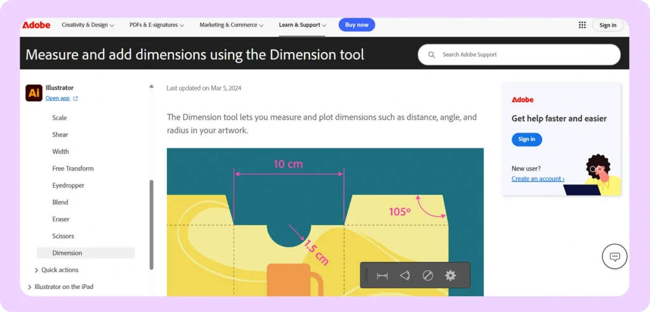Click the page title Measure and add dimensions
This screenshot has width=650, height=312.
point(195,55)
